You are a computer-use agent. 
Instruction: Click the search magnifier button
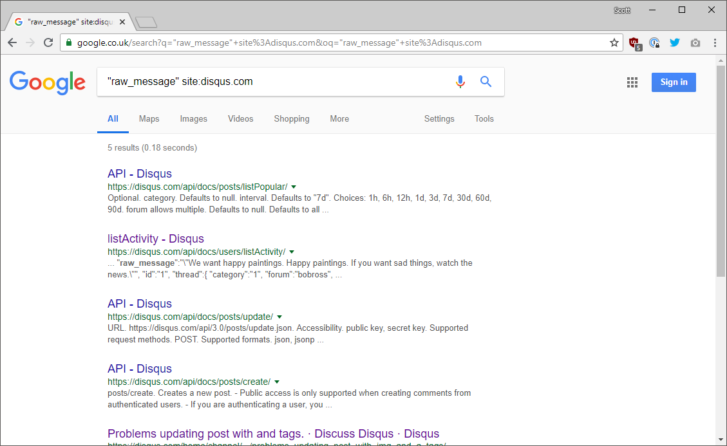point(486,82)
